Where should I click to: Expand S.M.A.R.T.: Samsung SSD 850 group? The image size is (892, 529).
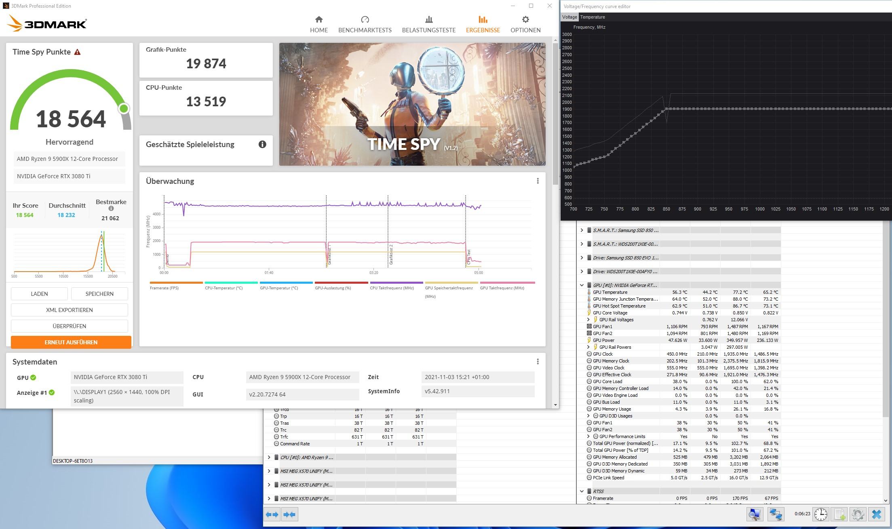[x=582, y=230]
